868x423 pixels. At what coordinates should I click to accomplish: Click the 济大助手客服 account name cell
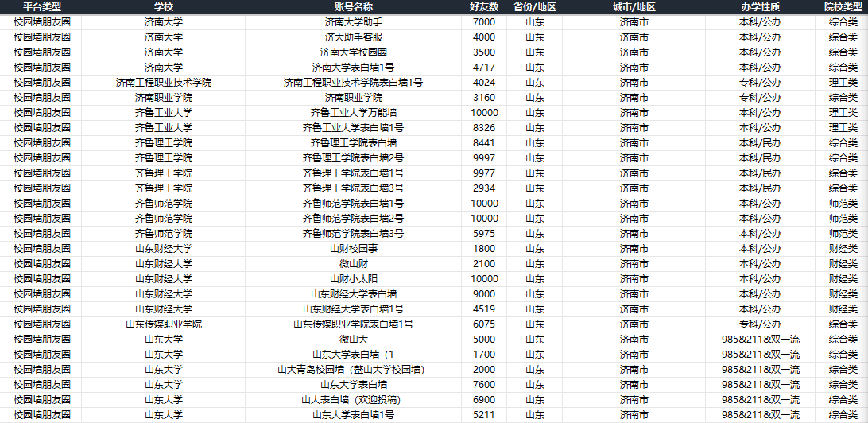click(353, 37)
